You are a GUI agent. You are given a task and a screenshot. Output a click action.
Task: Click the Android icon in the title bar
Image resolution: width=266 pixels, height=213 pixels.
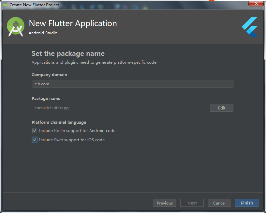5,5
